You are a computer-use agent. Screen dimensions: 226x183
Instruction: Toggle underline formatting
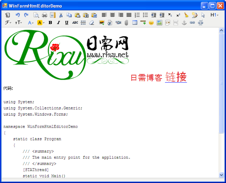click(66, 23)
